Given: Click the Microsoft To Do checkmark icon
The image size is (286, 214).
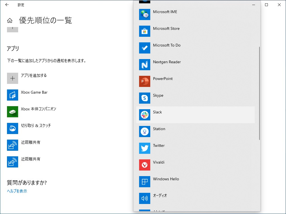Looking at the screenshot, I should (x=144, y=48).
